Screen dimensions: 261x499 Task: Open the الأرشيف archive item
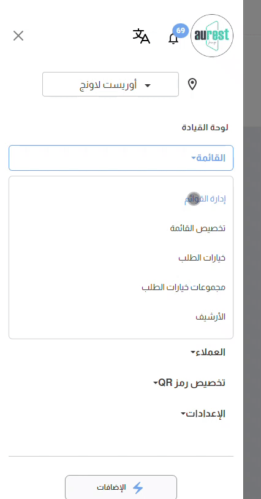point(211,316)
